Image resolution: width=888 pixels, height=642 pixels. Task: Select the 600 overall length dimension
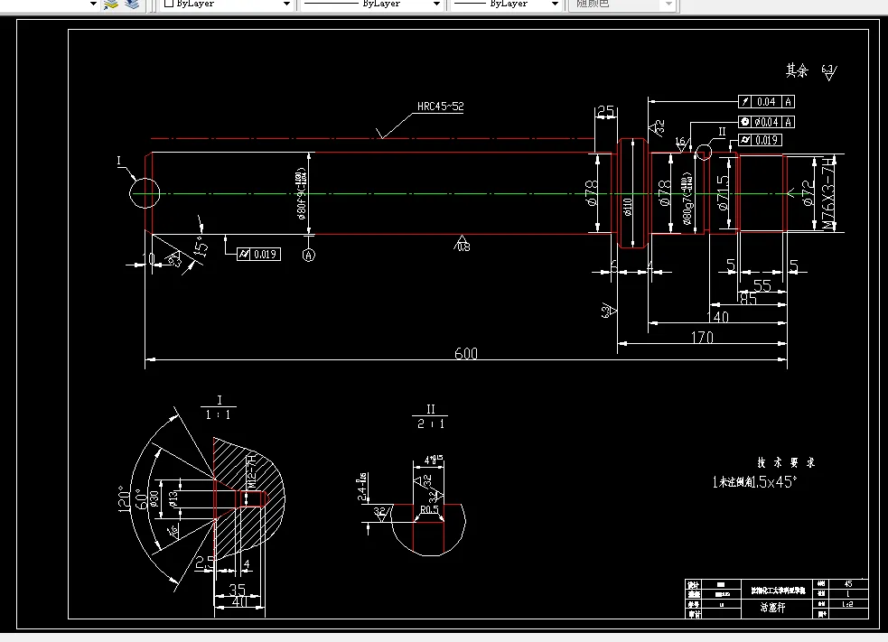466,354
